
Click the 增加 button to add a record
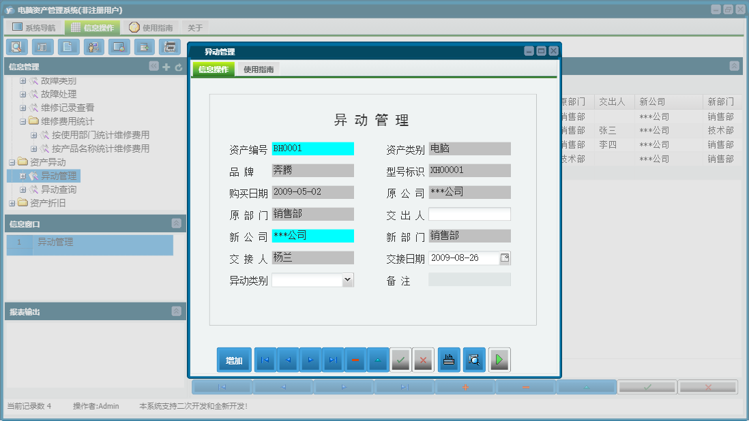[x=233, y=359]
